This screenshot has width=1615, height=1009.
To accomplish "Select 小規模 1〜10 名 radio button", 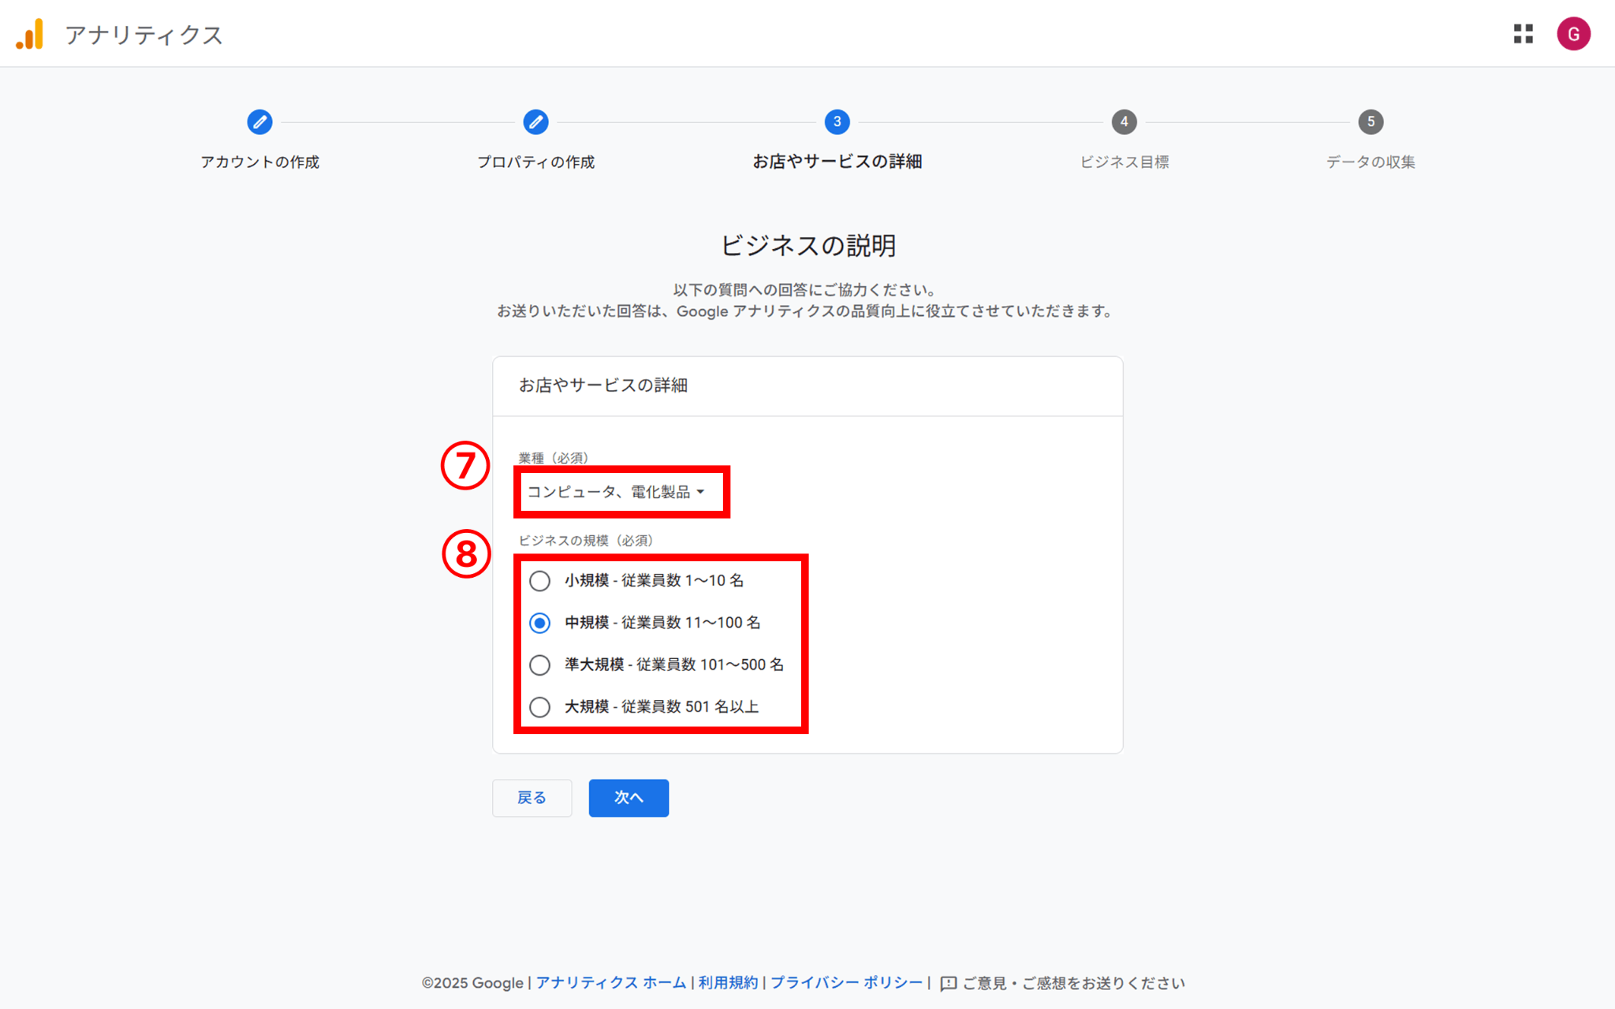I will (539, 581).
